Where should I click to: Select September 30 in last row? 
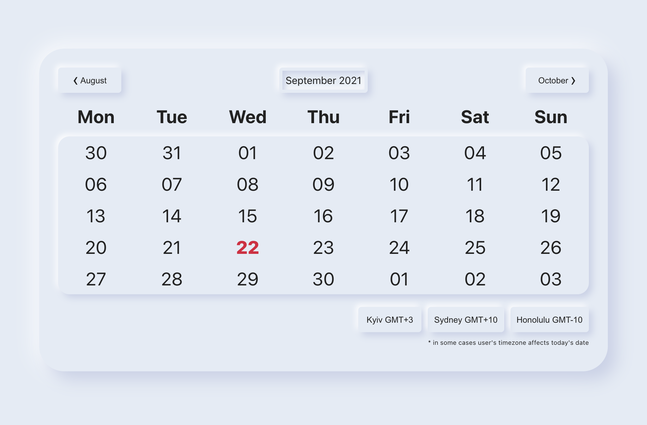[x=323, y=279]
